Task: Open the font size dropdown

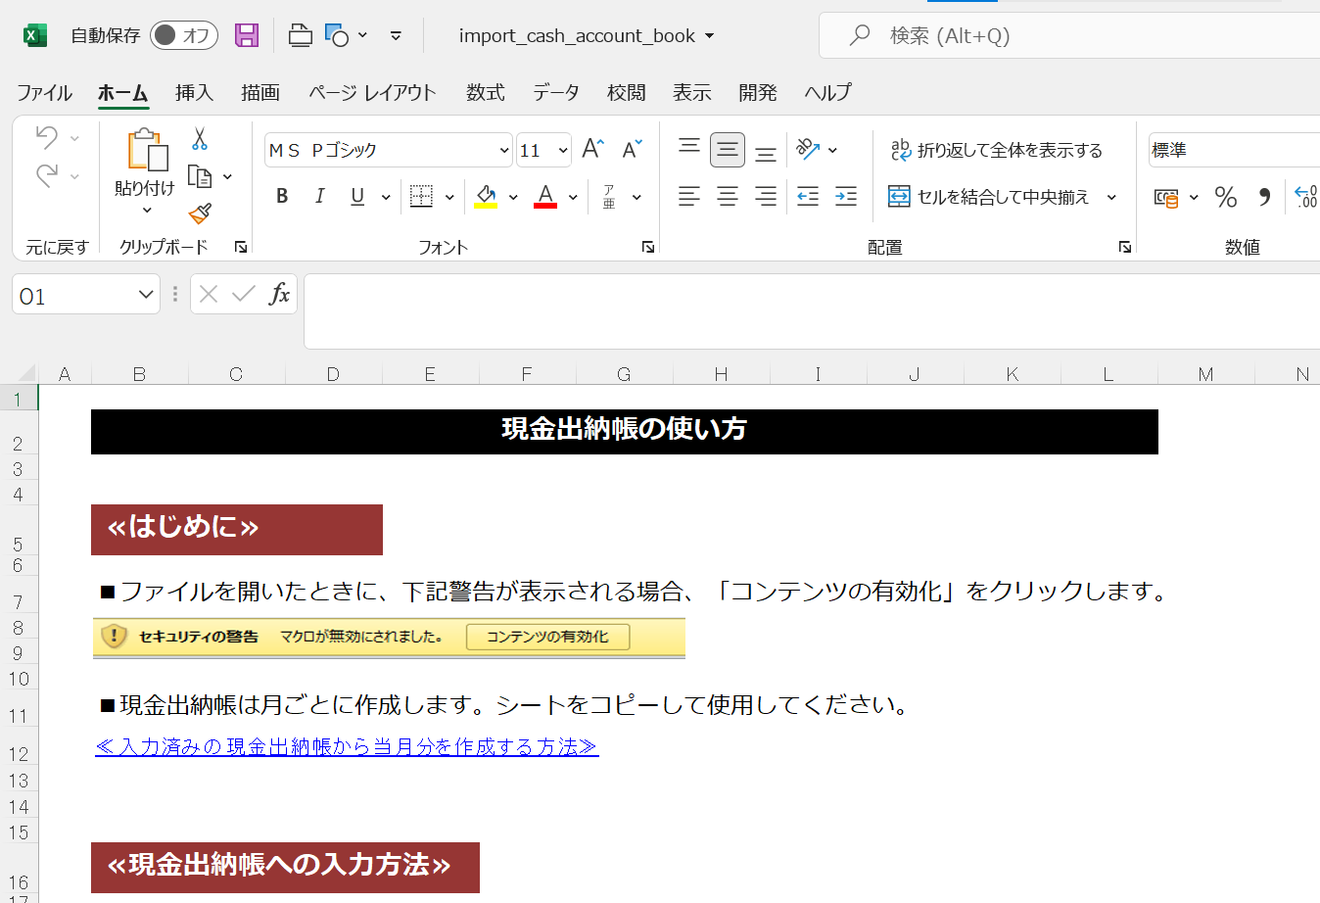Action: click(563, 150)
